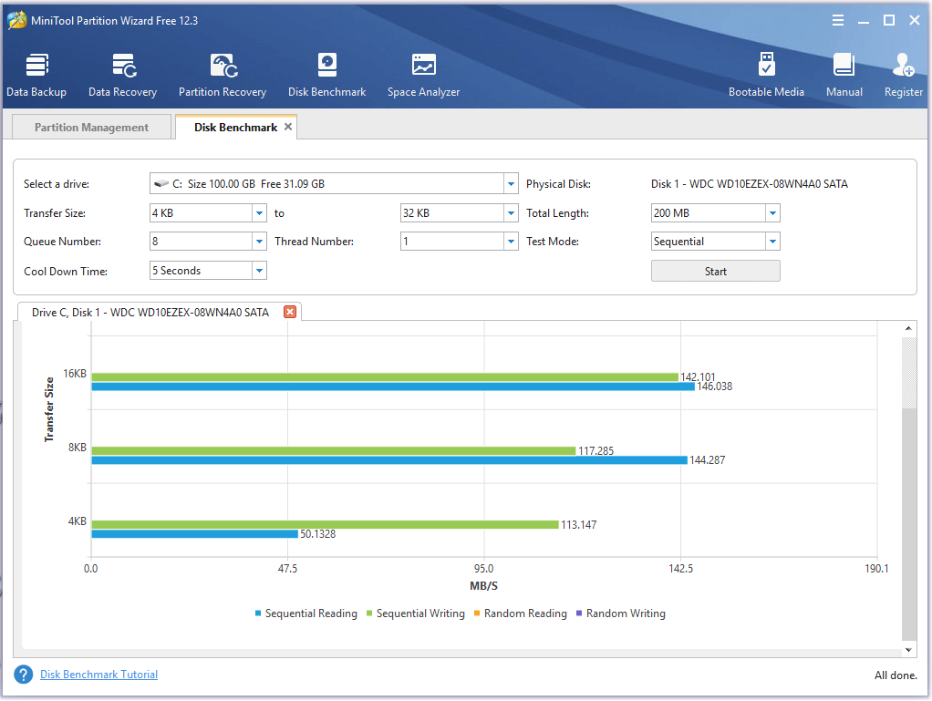932x701 pixels.
Task: Open Partition Recovery from the toolbar
Action: (x=223, y=75)
